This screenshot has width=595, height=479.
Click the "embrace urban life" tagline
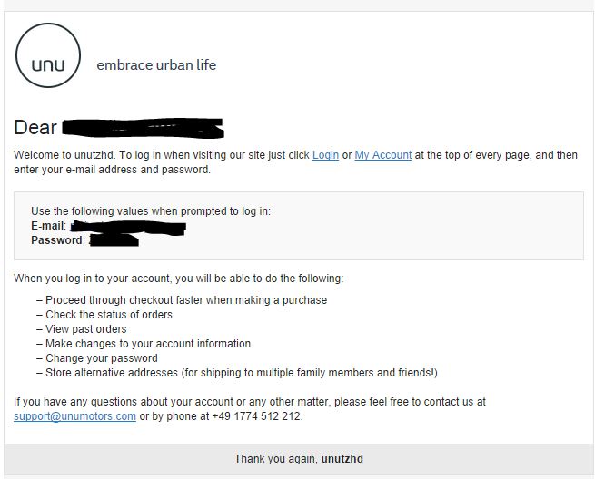(x=156, y=65)
